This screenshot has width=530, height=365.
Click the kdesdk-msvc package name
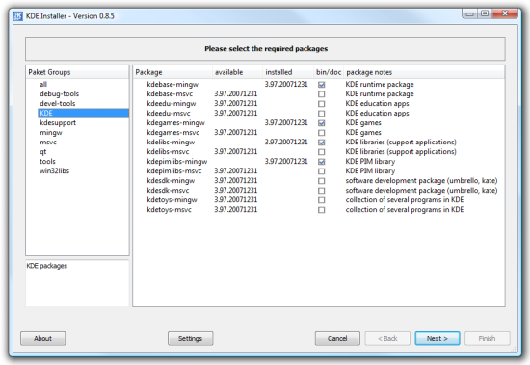coord(168,191)
